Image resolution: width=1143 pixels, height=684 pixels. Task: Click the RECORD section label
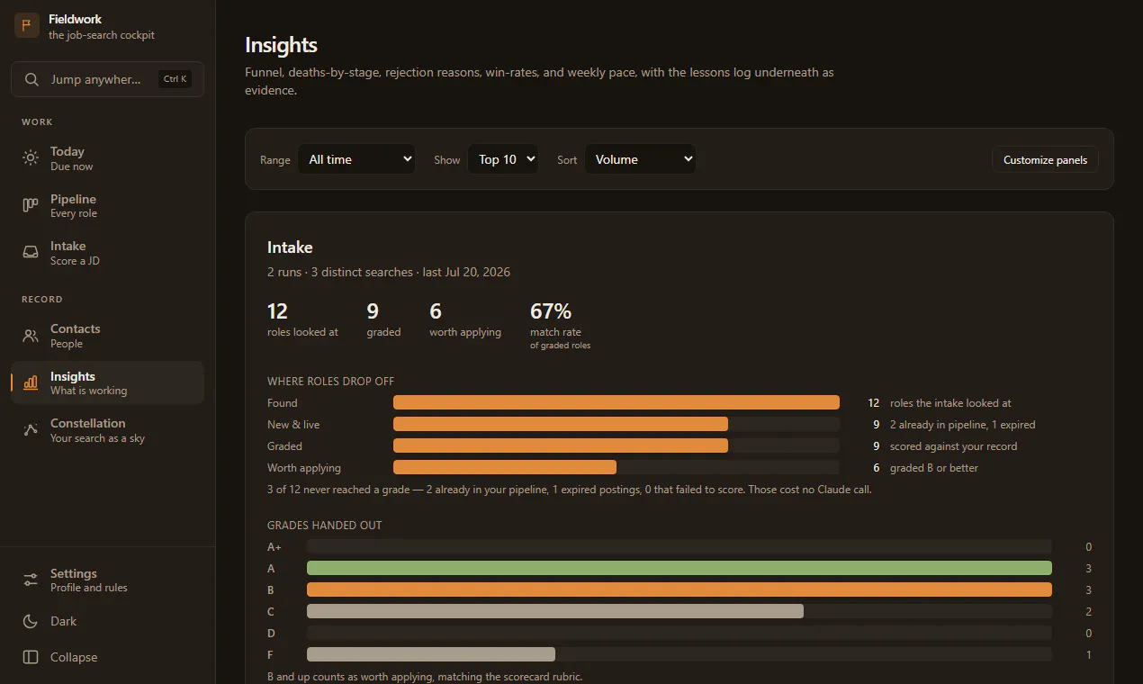(42, 299)
